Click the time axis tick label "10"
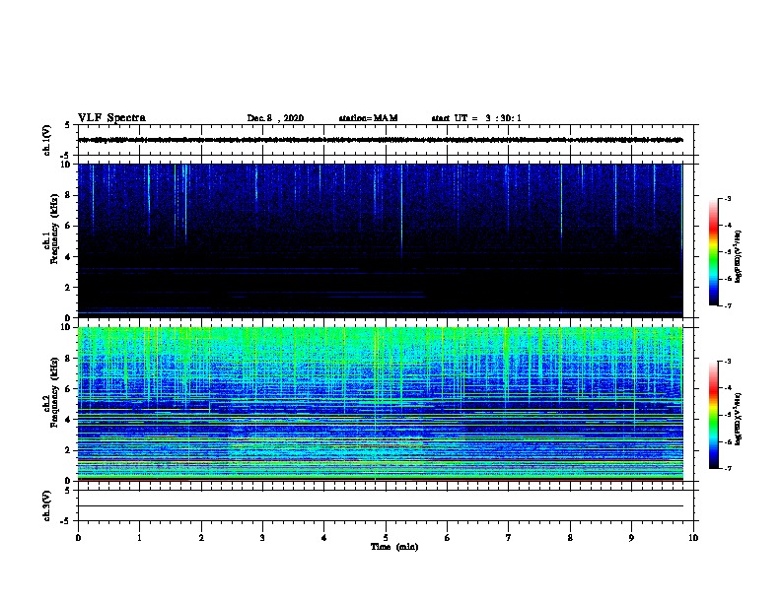 [x=693, y=537]
